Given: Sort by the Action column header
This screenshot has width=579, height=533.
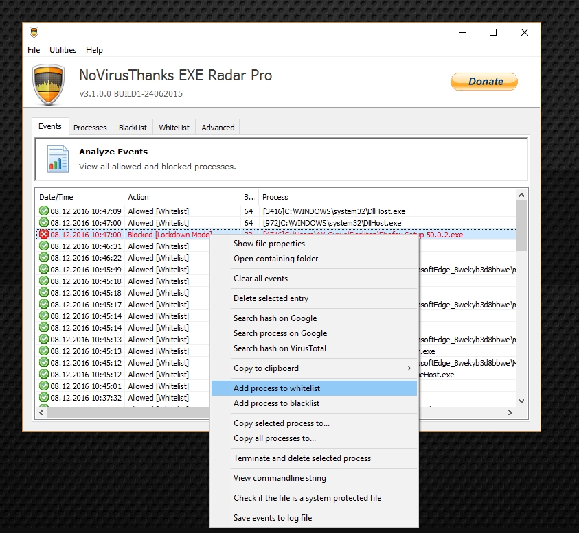Looking at the screenshot, I should click(x=182, y=197).
